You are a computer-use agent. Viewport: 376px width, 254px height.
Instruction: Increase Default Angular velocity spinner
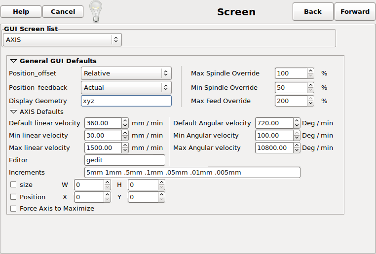296,120
